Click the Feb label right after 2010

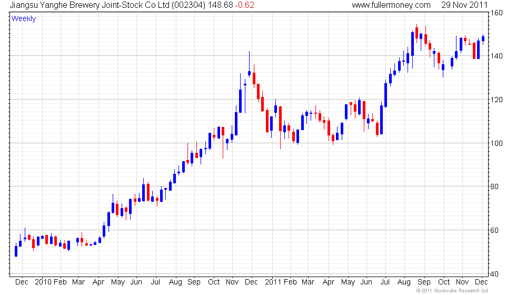click(60, 282)
